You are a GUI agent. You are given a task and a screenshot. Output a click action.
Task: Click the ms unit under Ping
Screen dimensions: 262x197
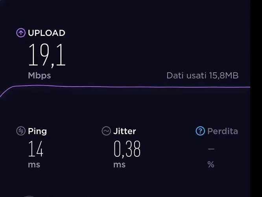(x=34, y=165)
